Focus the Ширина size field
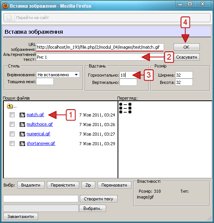Viewport: 214px width, 223px height. [x=184, y=75]
